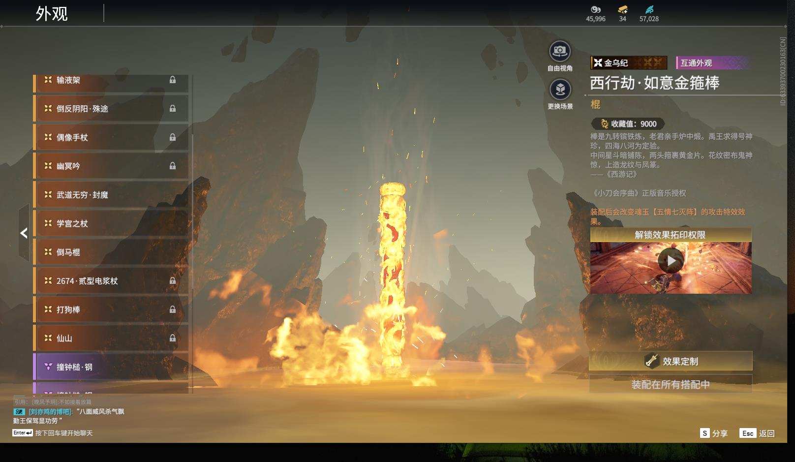Click the 效果定制 button
Image resolution: width=795 pixels, height=462 pixels.
(x=671, y=361)
